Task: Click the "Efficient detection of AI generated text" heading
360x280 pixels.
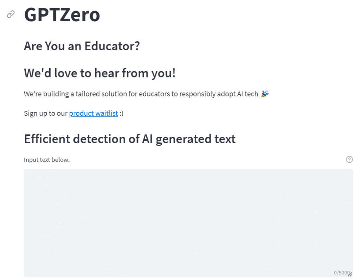Action: coord(130,139)
